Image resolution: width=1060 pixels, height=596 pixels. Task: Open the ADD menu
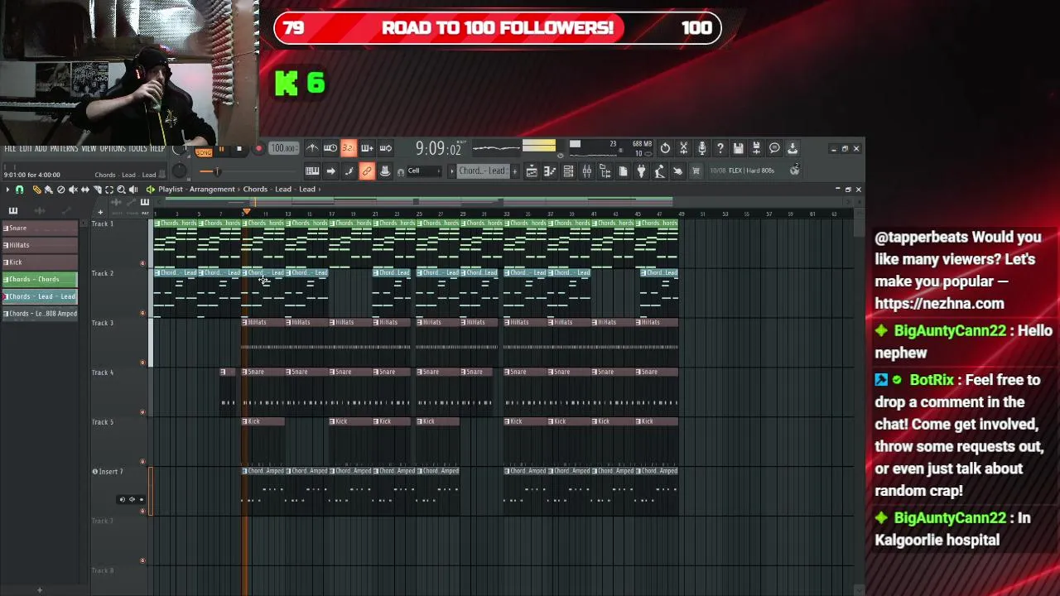point(40,149)
